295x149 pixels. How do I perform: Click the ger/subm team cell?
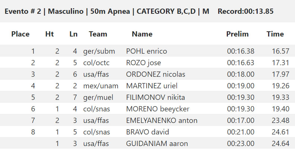click(x=99, y=51)
